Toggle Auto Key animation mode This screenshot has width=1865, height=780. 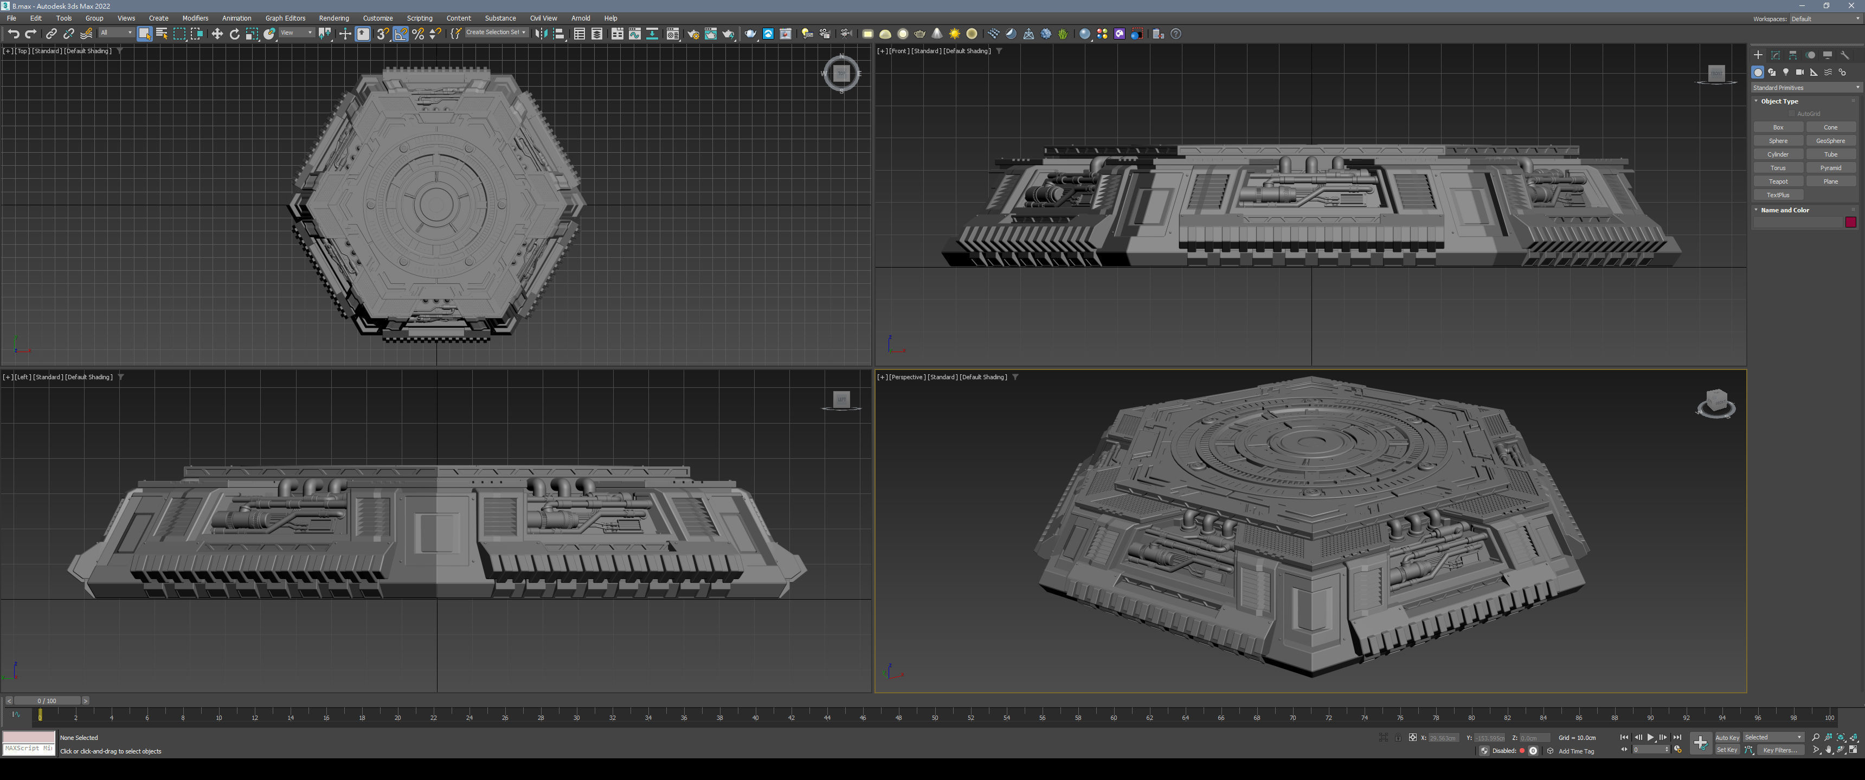click(x=1727, y=737)
